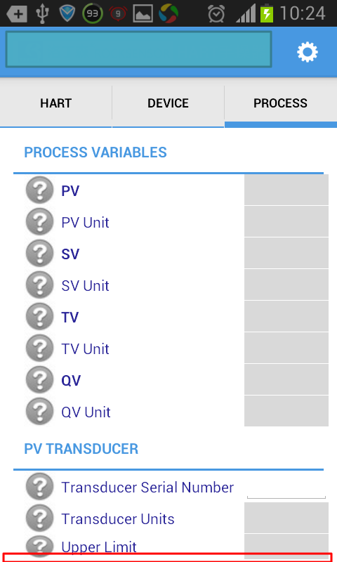Tap the TV value field
The height and width of the screenshot is (562, 337).
point(286,316)
